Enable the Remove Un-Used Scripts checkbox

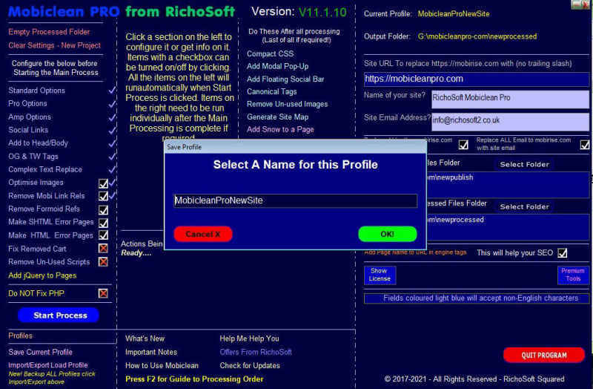click(x=103, y=262)
